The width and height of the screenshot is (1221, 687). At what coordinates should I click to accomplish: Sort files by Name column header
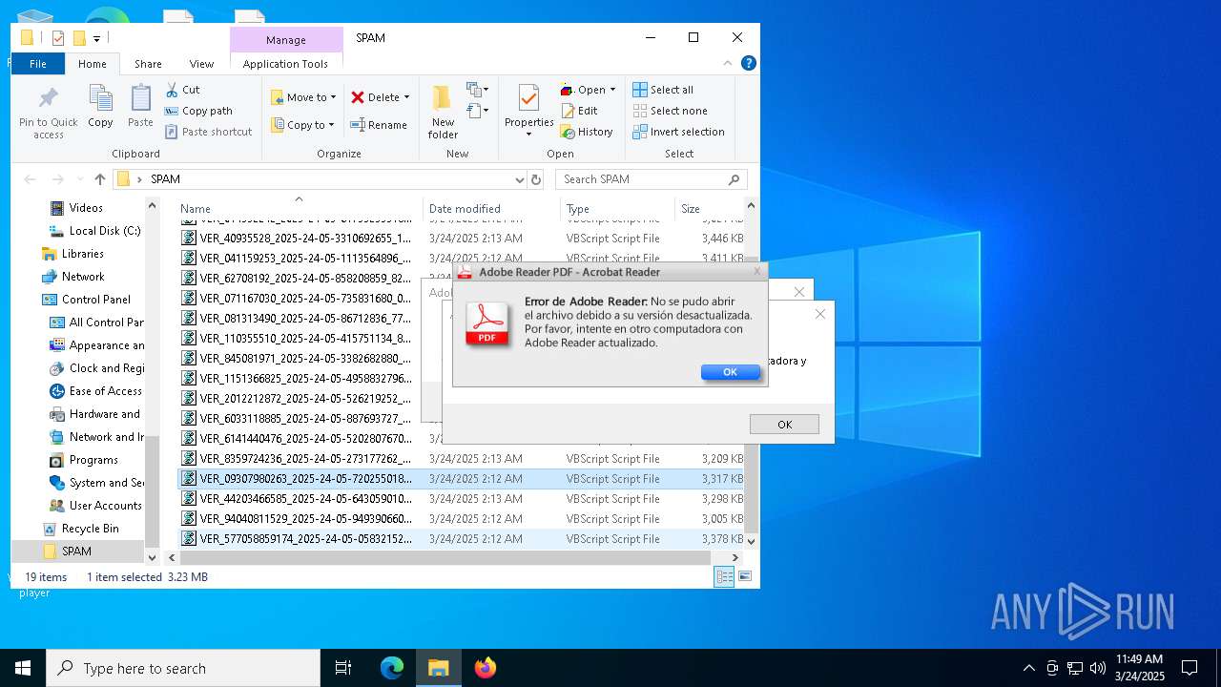pos(299,209)
